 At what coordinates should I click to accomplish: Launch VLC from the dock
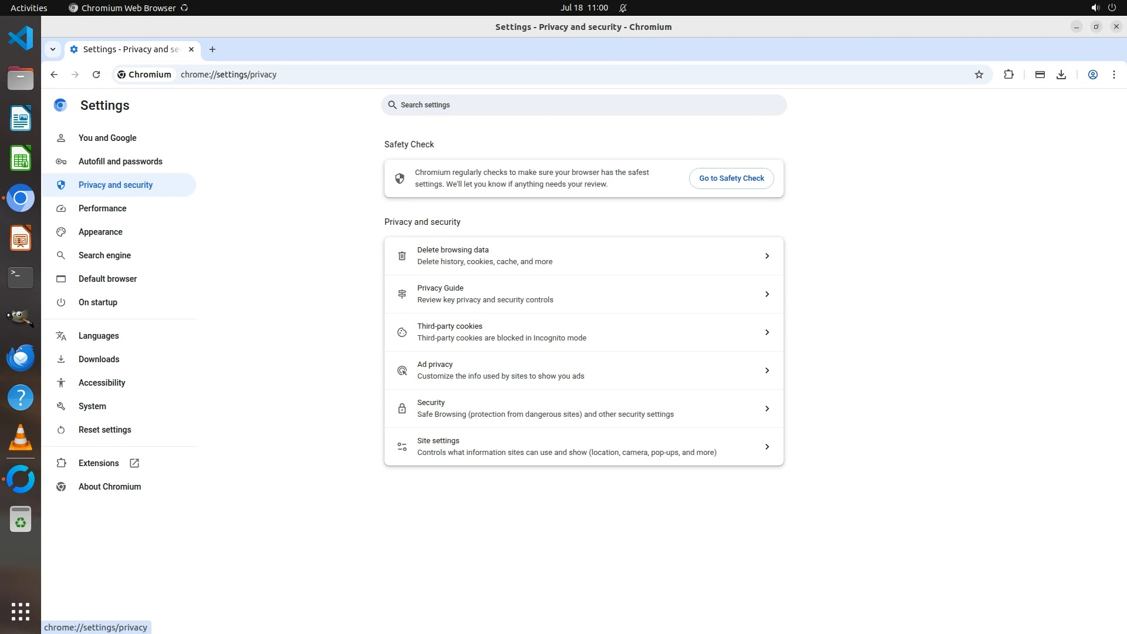click(21, 438)
